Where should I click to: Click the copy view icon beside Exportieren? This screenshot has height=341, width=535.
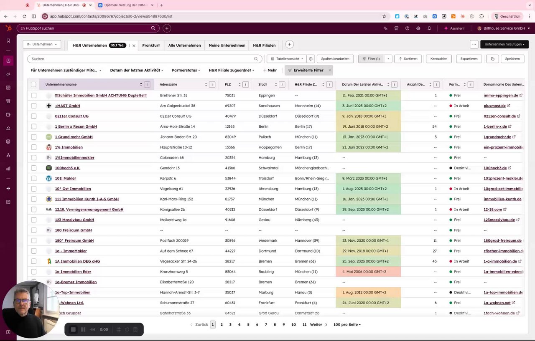coord(492,59)
